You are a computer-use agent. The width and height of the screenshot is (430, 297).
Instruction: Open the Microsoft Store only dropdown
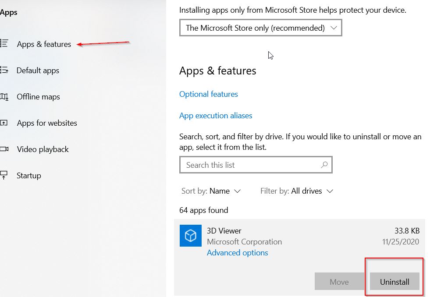coord(260,28)
